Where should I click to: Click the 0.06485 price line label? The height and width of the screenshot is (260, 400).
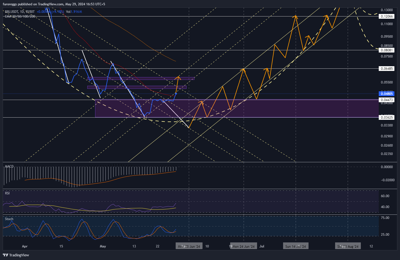click(x=387, y=68)
